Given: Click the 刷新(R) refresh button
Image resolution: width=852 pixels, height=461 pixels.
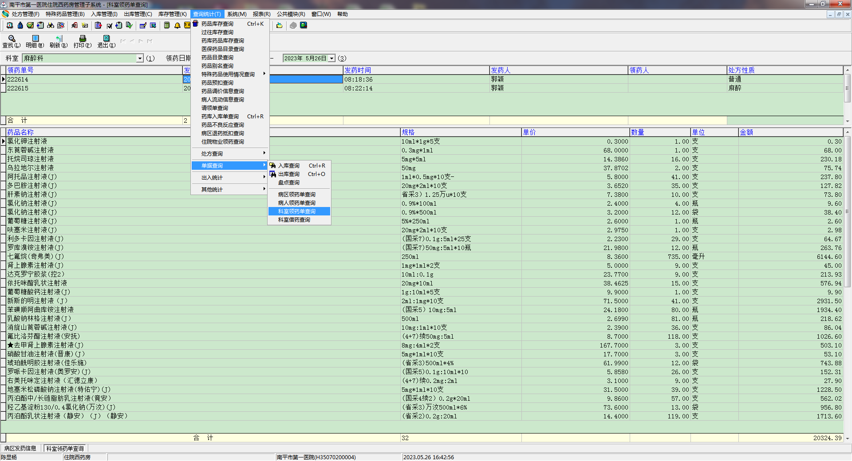Looking at the screenshot, I should click(x=59, y=41).
